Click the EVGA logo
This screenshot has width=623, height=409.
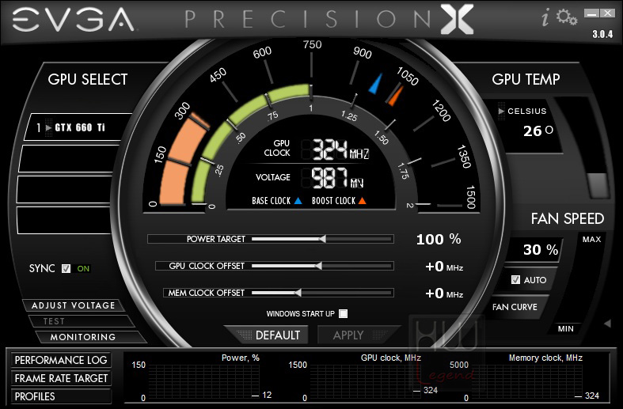pyautogui.click(x=74, y=20)
